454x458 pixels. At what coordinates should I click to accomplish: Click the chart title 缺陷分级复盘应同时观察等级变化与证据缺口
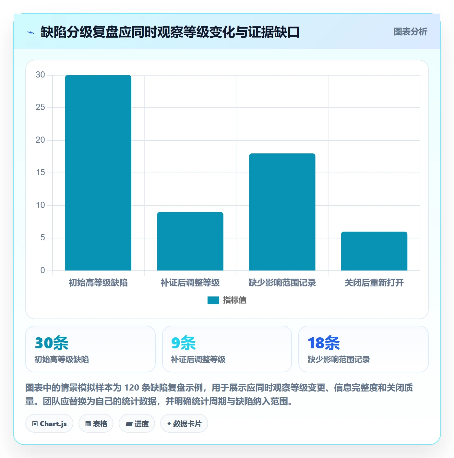point(170,32)
